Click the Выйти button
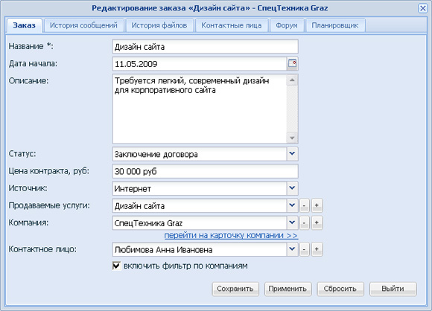432x311 pixels. [393, 289]
